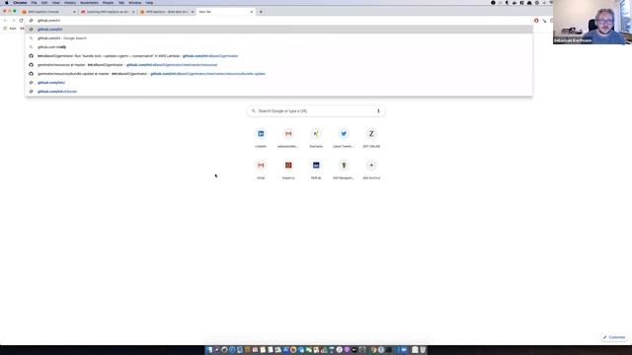The height and width of the screenshot is (355, 632).
Task: Click the Customize button
Action: 614,337
